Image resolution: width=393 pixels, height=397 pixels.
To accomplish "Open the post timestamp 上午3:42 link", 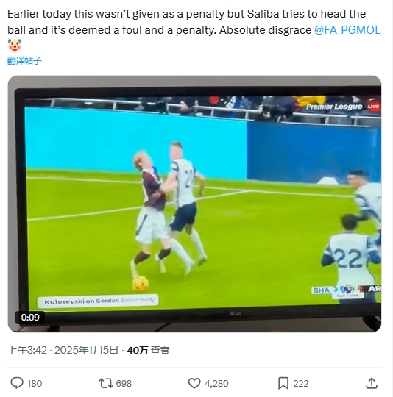I will tap(27, 350).
